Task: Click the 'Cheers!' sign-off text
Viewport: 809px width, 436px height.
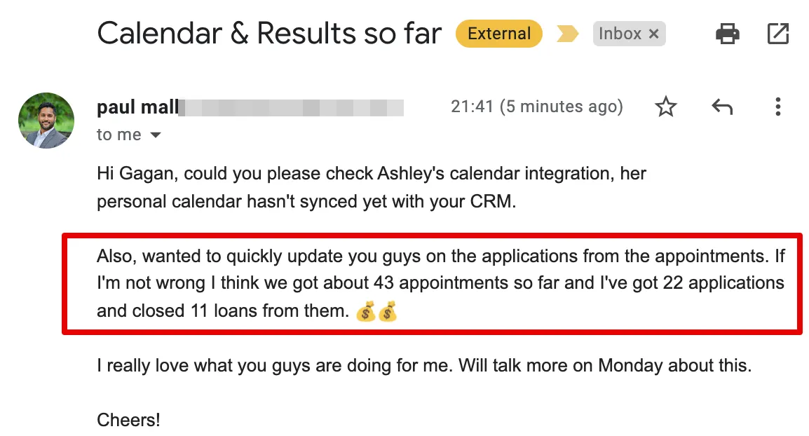Action: (128, 420)
